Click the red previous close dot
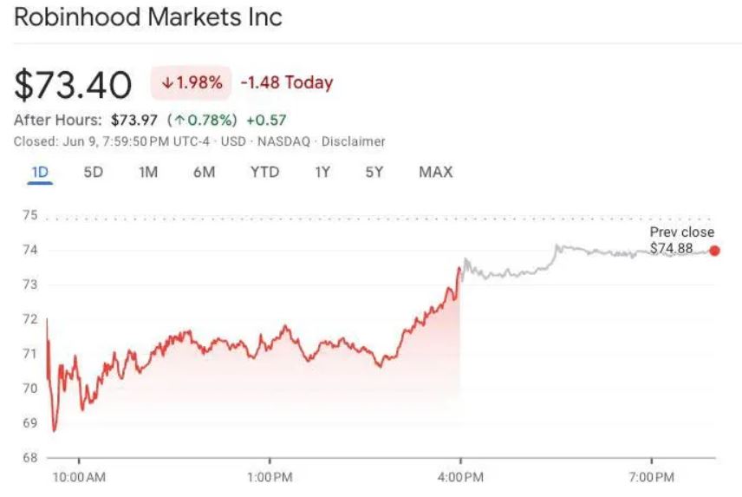The width and height of the screenshot is (742, 497). tap(714, 251)
